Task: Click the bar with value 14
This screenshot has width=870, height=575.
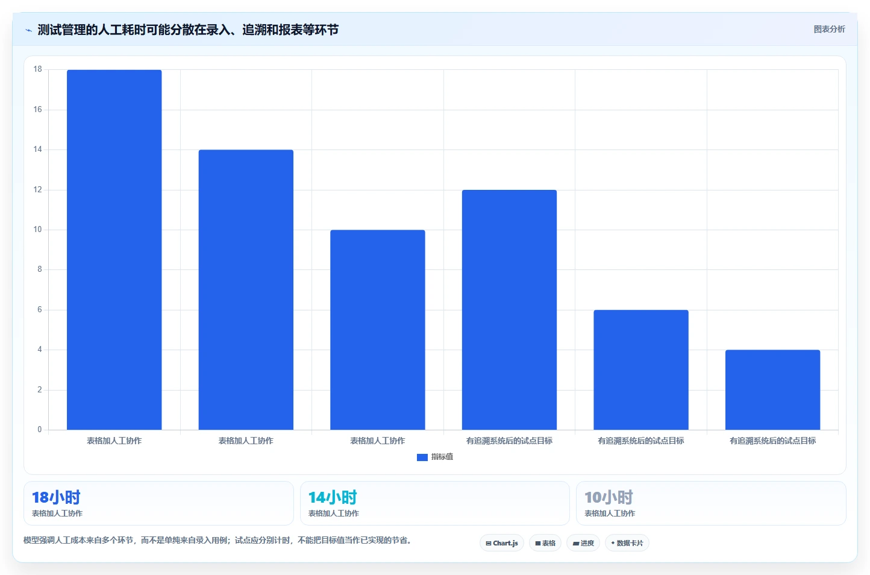Action: tap(246, 290)
